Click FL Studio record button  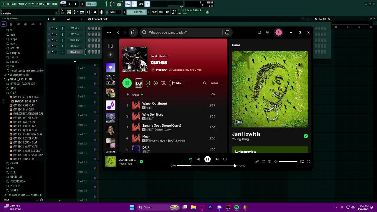click(x=82, y=4)
